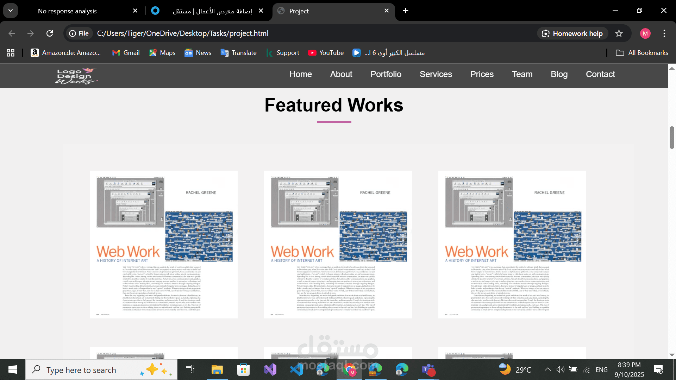This screenshot has height=380, width=676.
Task: Open a new browser tab
Action: [406, 11]
